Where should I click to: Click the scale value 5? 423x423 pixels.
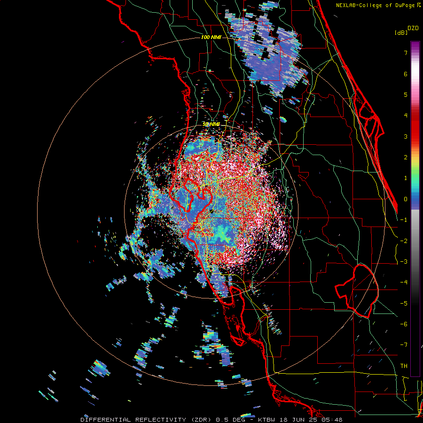click(406, 94)
